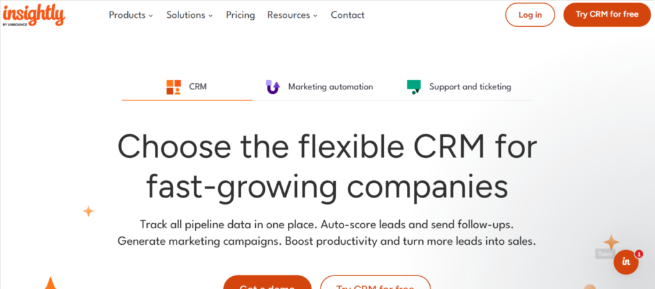Click the small Save label near chat
655x289 pixels.
pyautogui.click(x=604, y=254)
